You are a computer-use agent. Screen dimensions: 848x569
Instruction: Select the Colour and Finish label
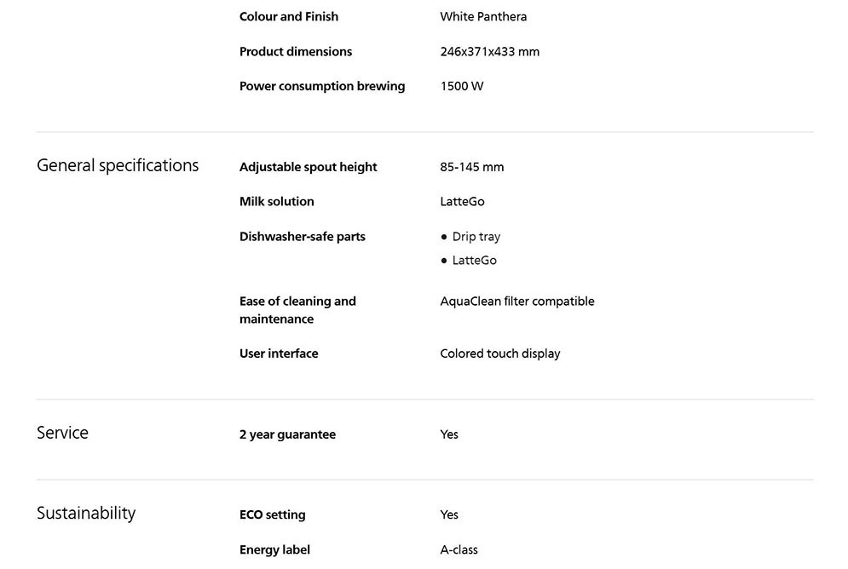click(289, 16)
